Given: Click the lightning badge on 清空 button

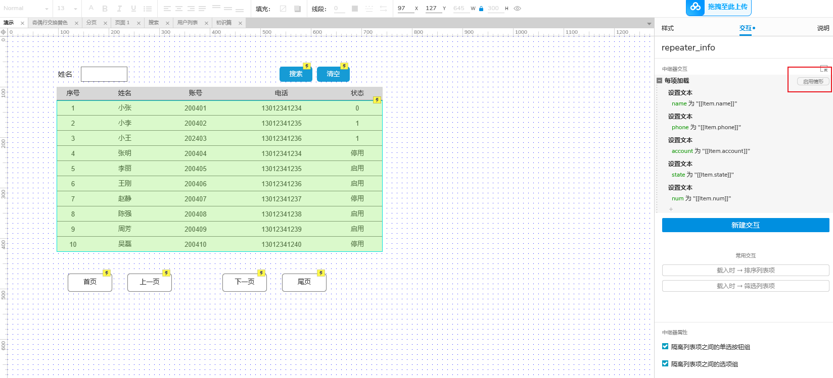Looking at the screenshot, I should click(x=344, y=66).
